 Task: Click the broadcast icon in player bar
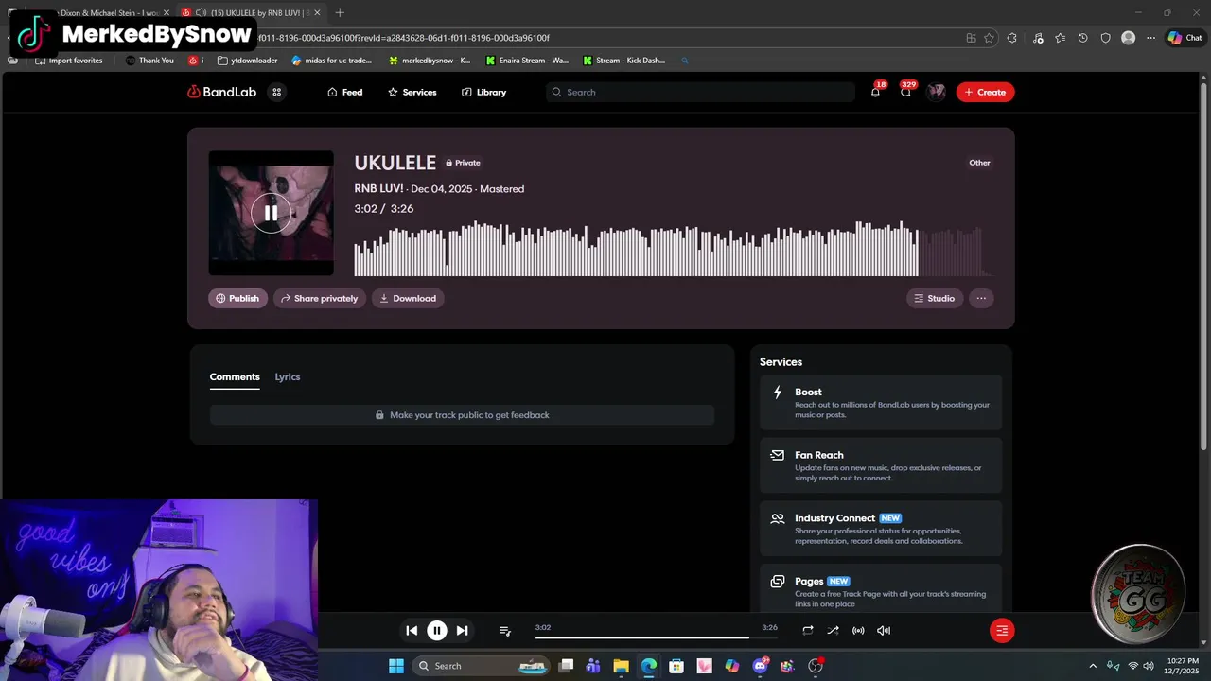[858, 630]
